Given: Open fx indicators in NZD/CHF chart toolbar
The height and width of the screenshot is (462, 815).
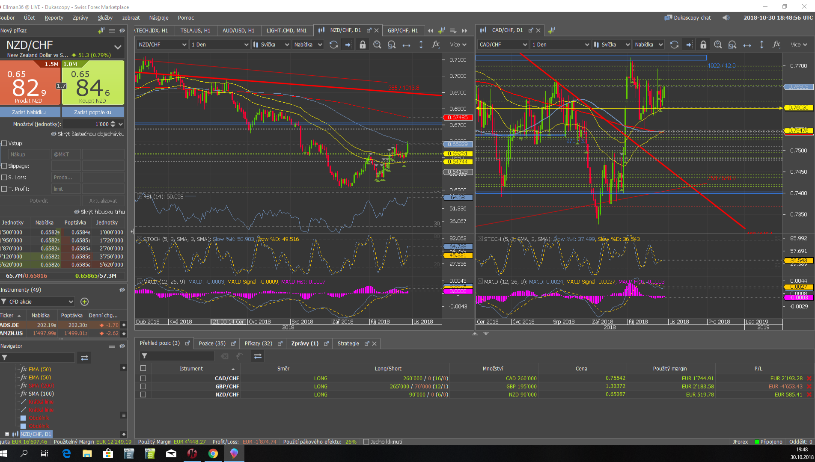Looking at the screenshot, I should click(435, 44).
